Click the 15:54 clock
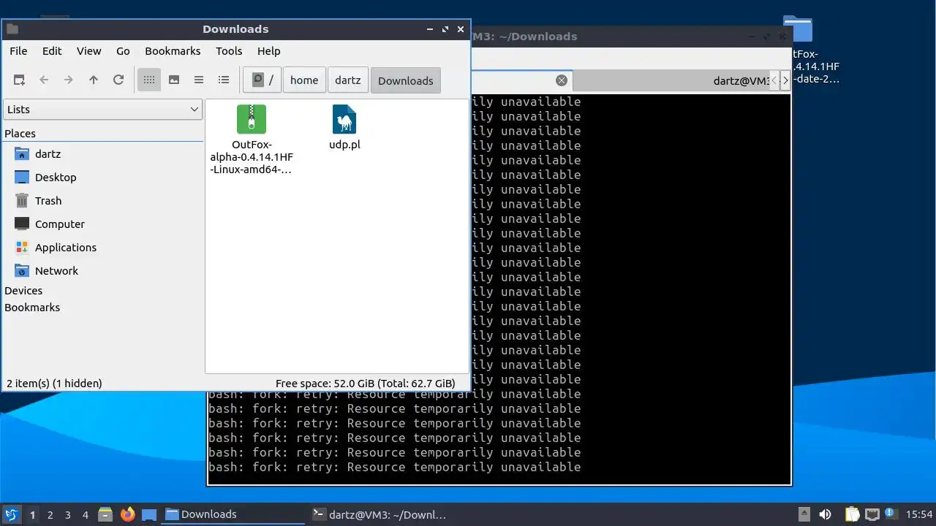Screen dimensions: 936x526 pos(919,514)
